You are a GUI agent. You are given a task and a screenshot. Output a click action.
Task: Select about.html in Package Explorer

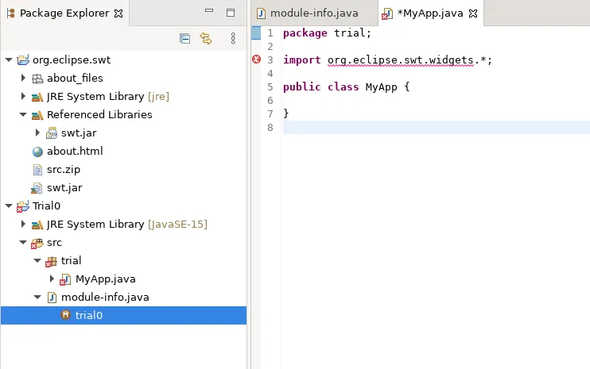[x=75, y=151]
